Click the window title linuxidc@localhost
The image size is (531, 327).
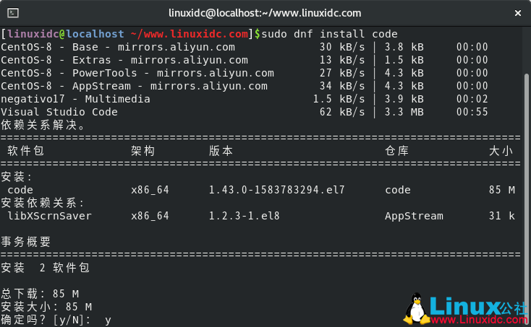click(x=265, y=13)
